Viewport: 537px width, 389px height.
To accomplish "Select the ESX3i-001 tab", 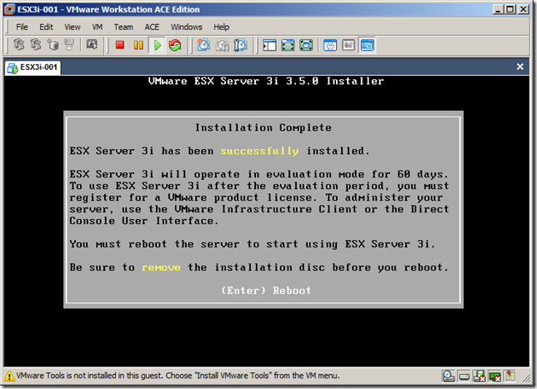I will [x=32, y=67].
